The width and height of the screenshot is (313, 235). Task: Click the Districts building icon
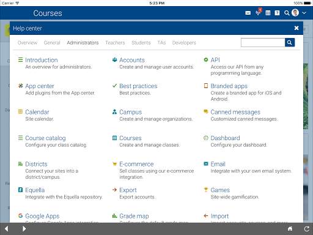tap(20, 164)
